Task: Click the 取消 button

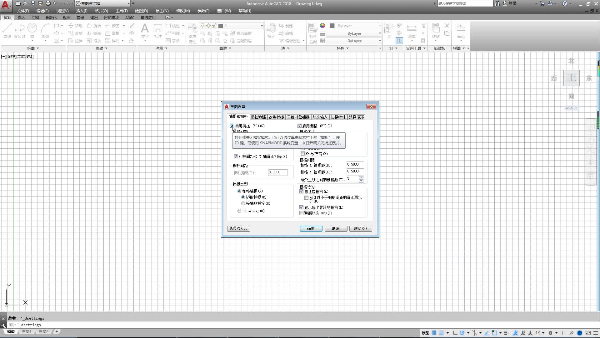Action: 336,228
